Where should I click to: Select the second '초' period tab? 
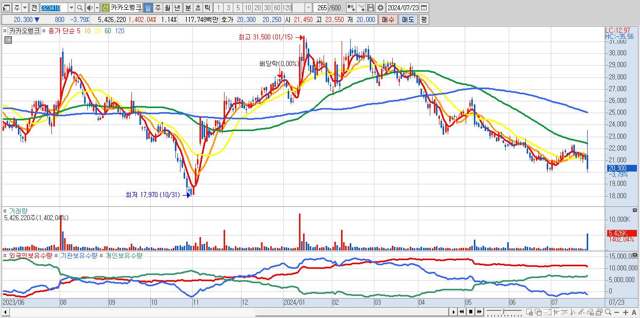pyautogui.click(x=197, y=8)
